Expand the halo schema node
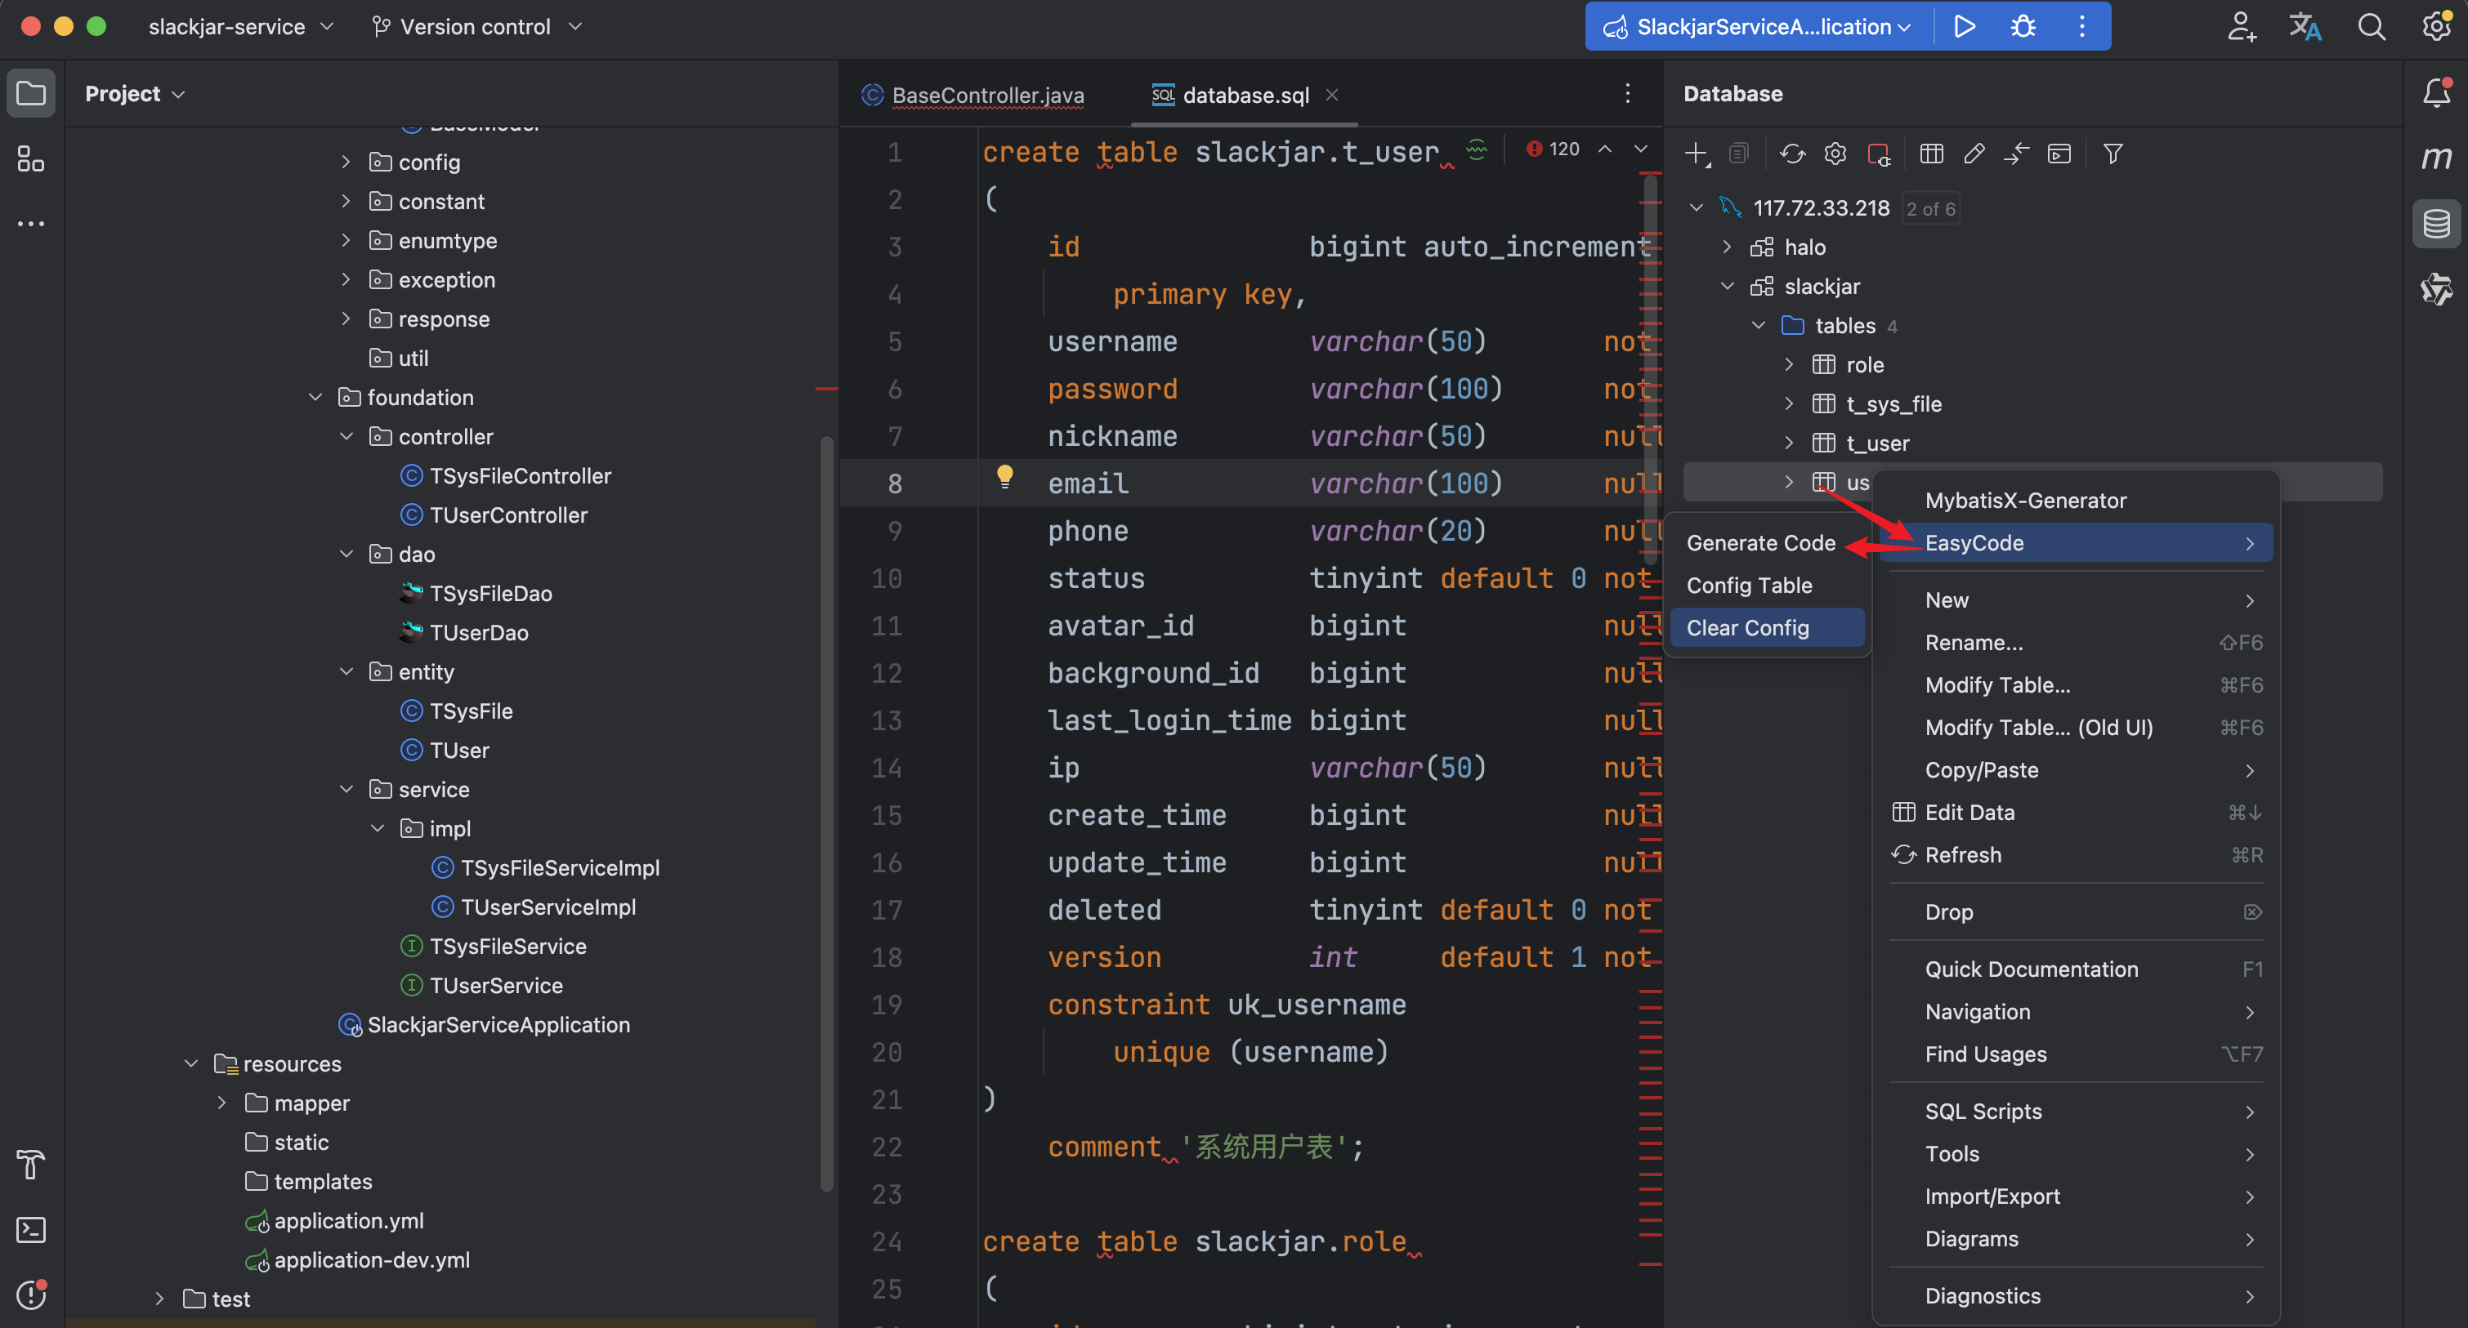The width and height of the screenshot is (2468, 1328). click(1727, 248)
